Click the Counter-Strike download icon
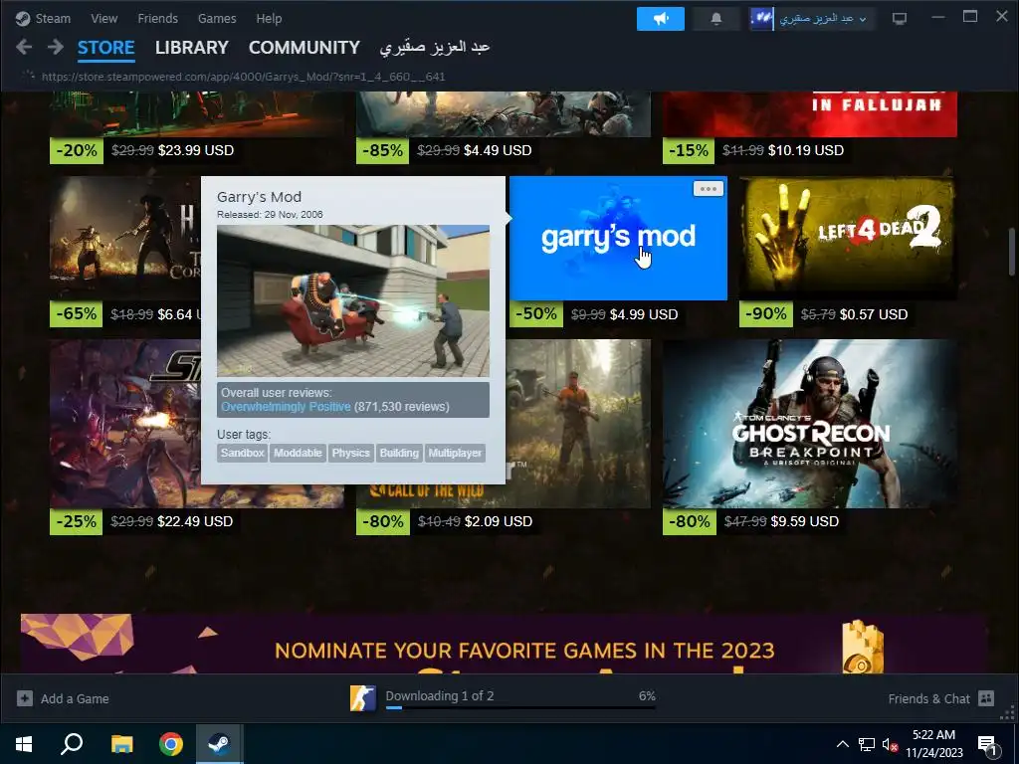1019x764 pixels. 362,698
